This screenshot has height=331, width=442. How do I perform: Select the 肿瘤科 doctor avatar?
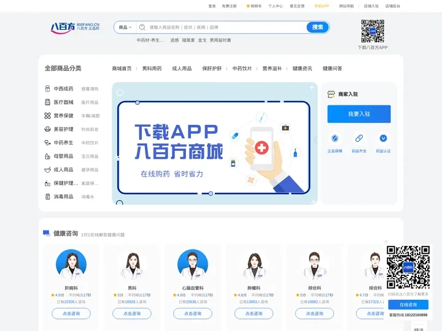254,265
